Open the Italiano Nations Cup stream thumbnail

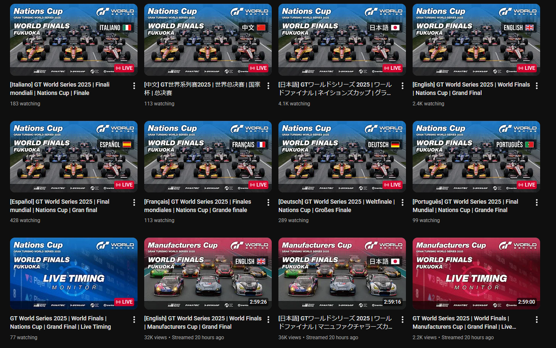point(74,40)
